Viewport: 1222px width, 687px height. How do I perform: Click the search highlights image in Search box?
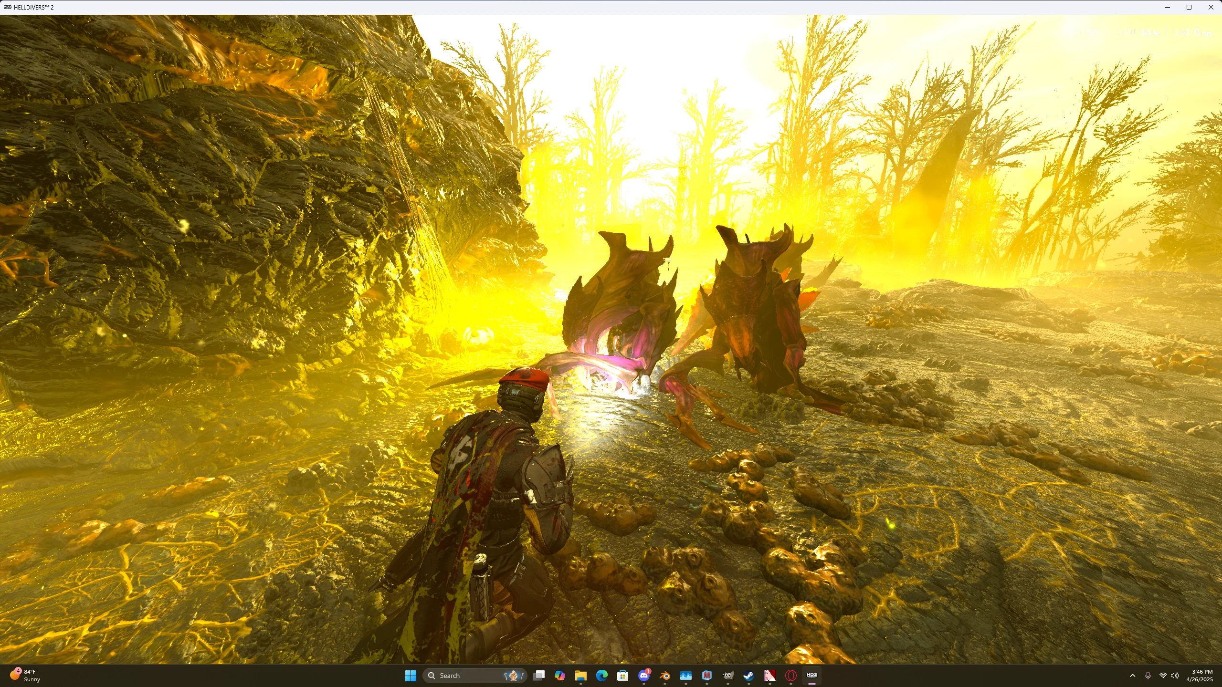click(514, 676)
